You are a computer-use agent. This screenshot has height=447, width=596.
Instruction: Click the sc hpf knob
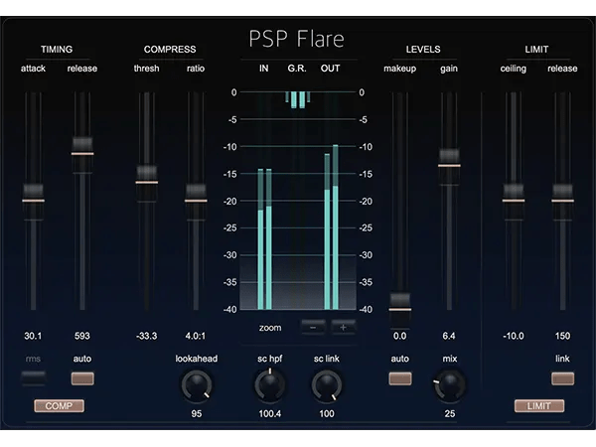270,385
